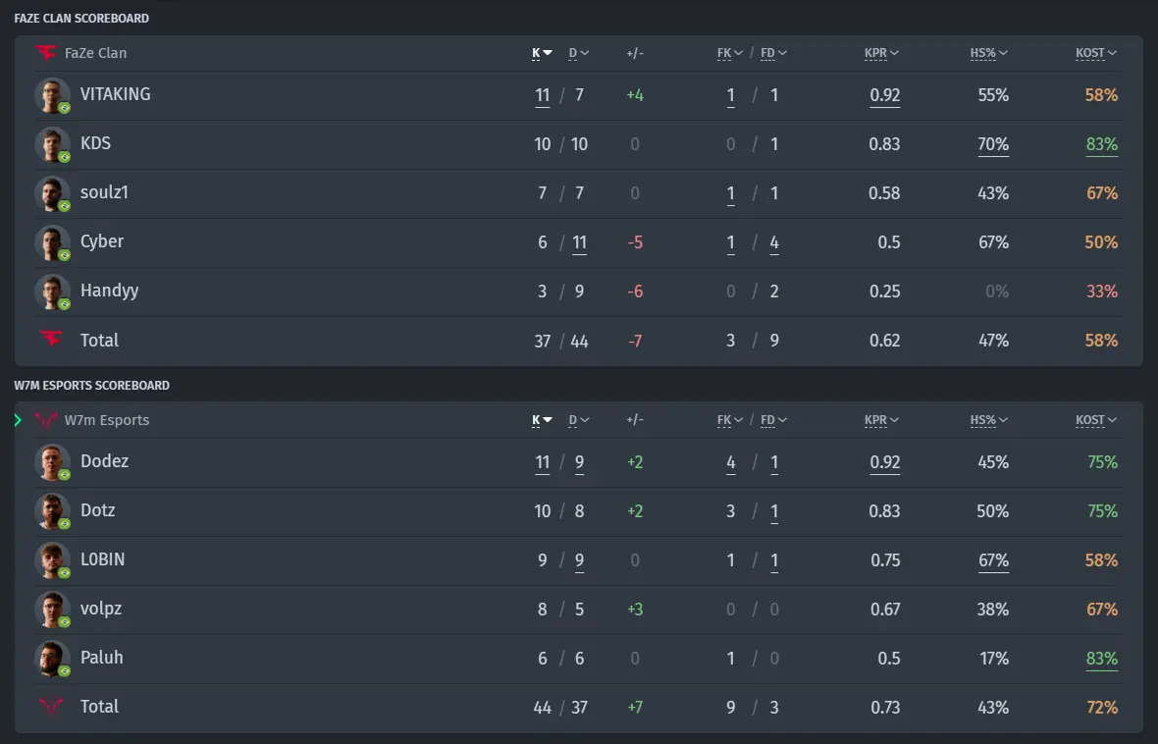The width and height of the screenshot is (1158, 744).
Task: Select the volpz player name
Action: pos(101,609)
